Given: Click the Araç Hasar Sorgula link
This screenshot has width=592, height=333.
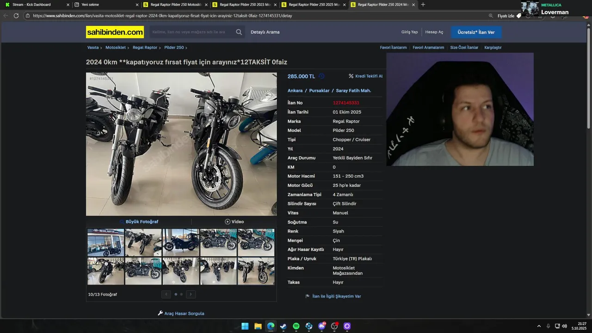Looking at the screenshot, I should tap(184, 314).
